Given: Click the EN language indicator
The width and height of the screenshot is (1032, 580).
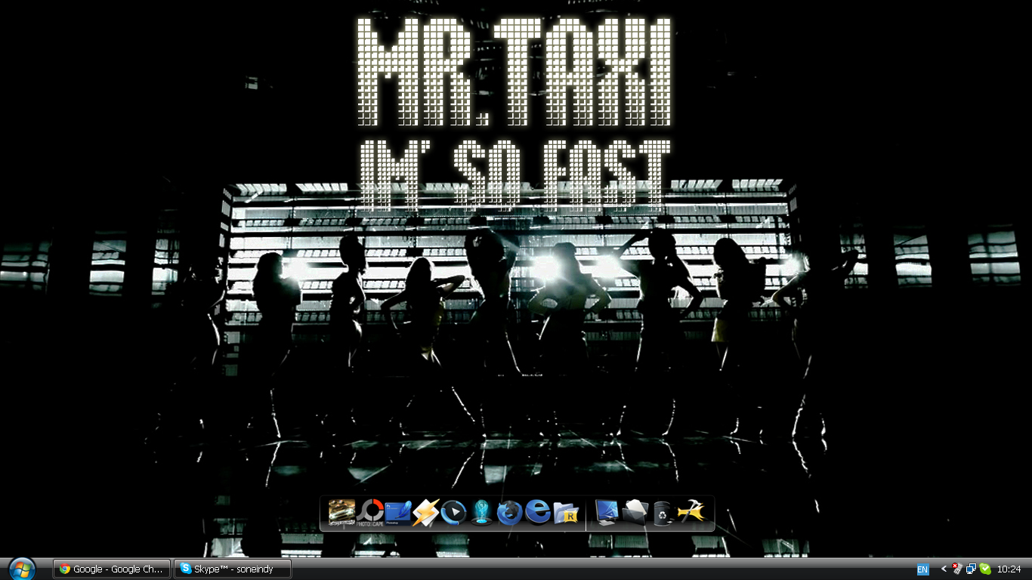Looking at the screenshot, I should pos(922,569).
